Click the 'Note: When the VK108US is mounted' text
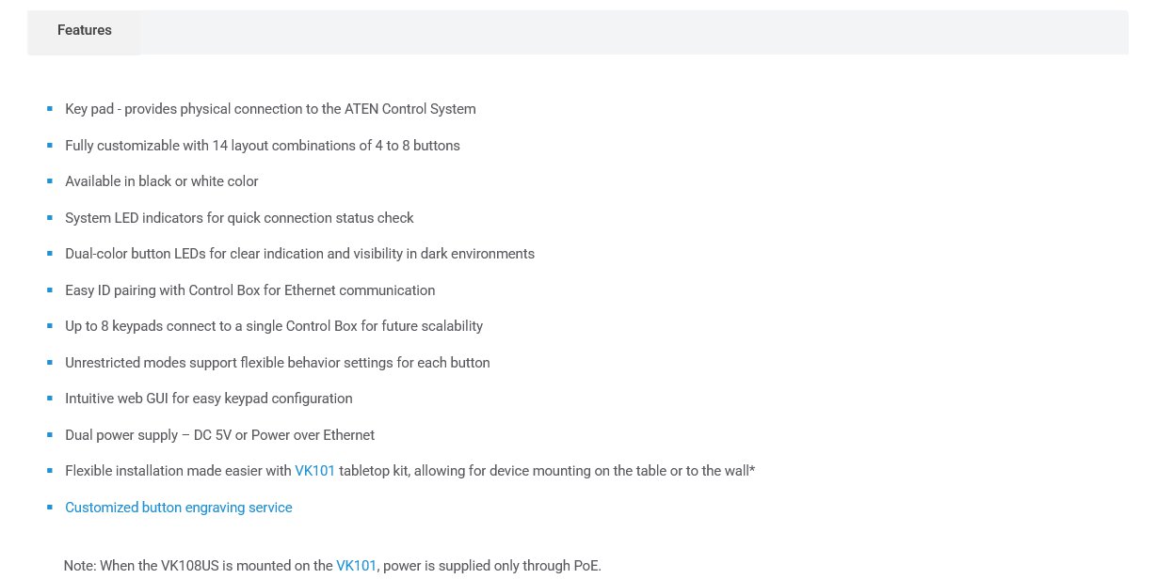Viewport: 1156px width, 579px height. pos(198,566)
